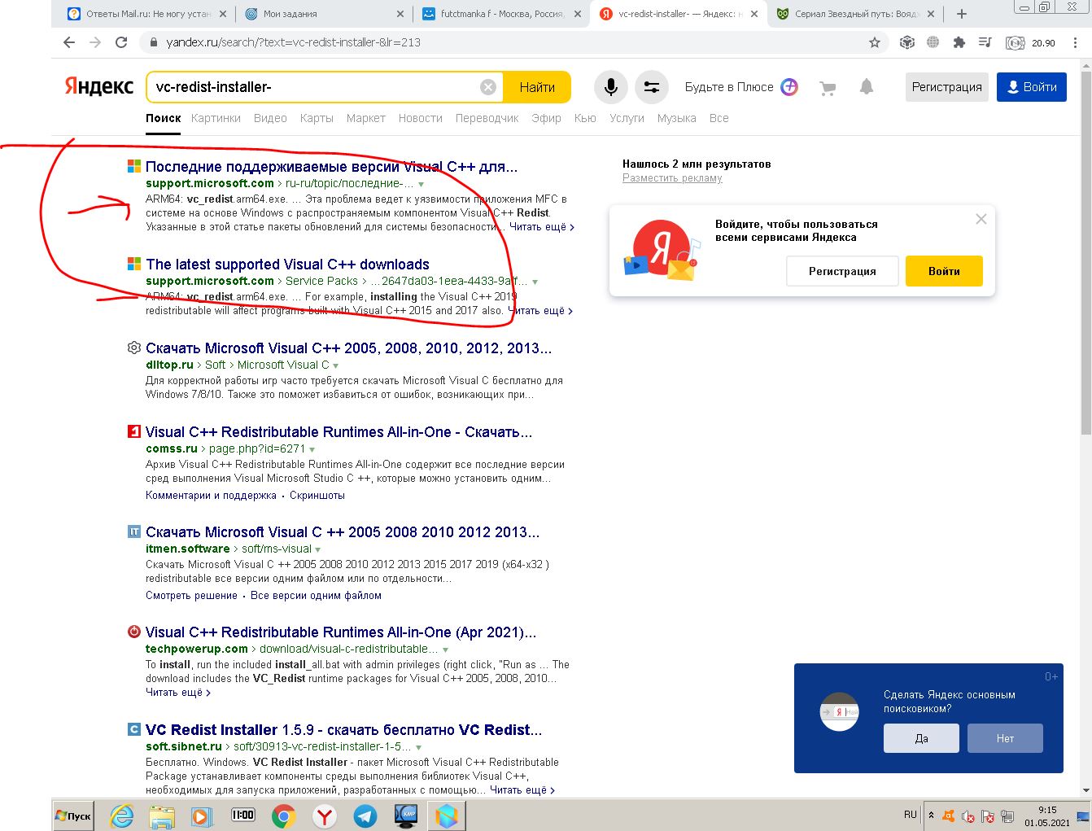
Task: Click the volume icon in system tray
Action: tap(968, 816)
